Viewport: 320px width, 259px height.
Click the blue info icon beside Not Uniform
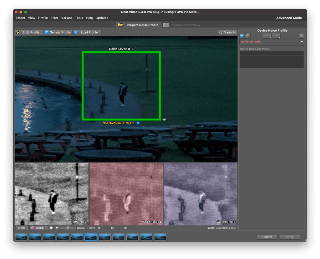tap(138, 123)
